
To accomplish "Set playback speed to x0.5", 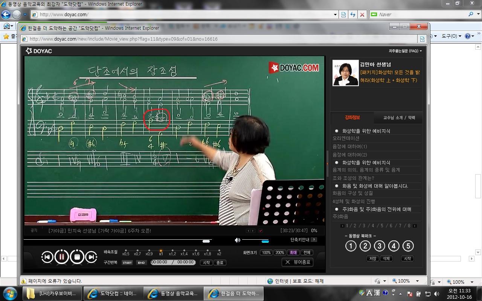I will (126, 252).
